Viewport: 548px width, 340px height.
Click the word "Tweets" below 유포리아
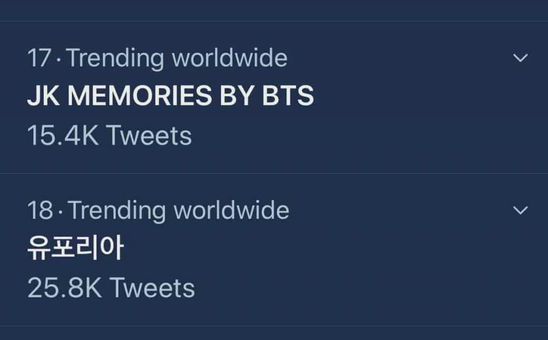point(152,288)
